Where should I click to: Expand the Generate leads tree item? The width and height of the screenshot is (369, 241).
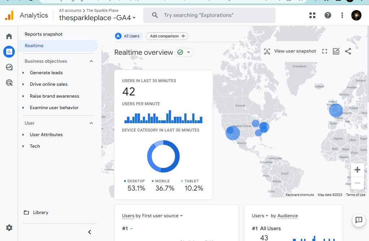23,73
